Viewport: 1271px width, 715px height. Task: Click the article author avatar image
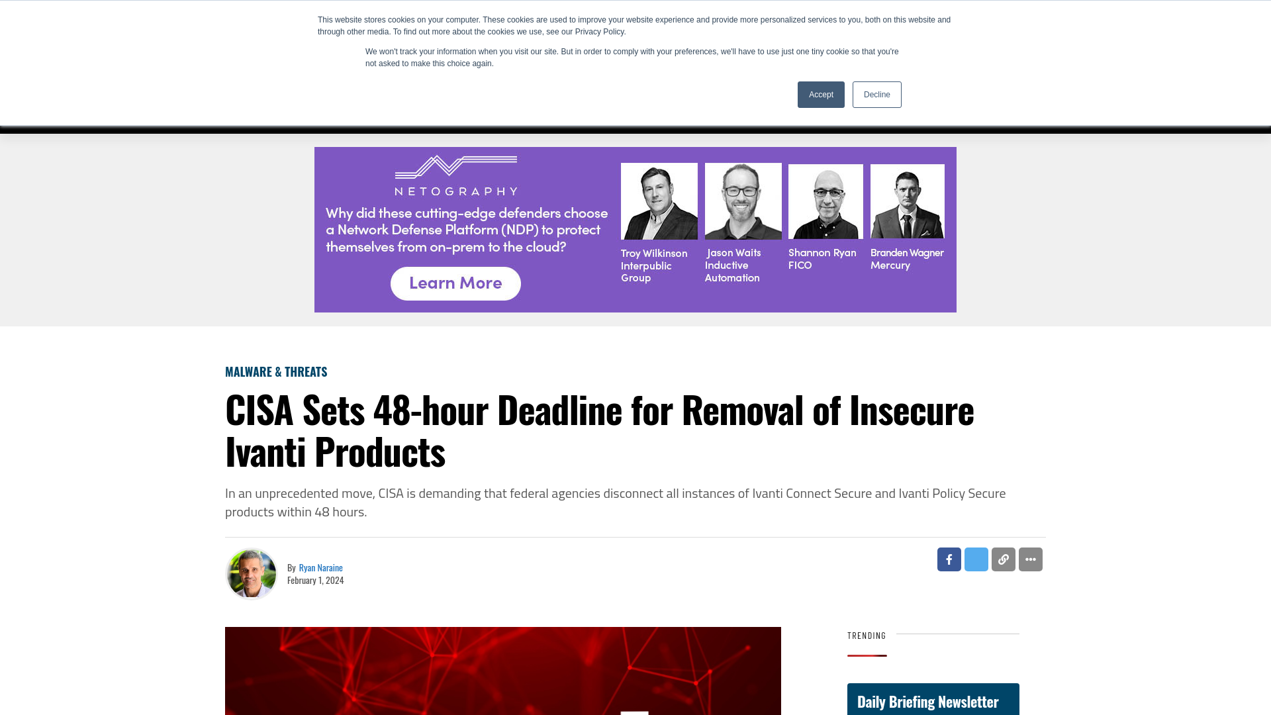[250, 573]
